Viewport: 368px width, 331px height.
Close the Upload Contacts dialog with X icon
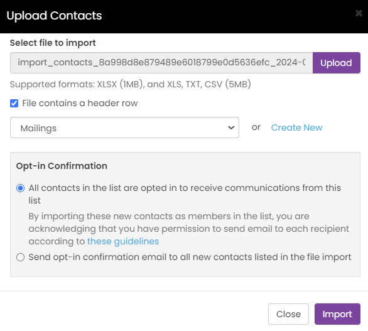(x=359, y=13)
